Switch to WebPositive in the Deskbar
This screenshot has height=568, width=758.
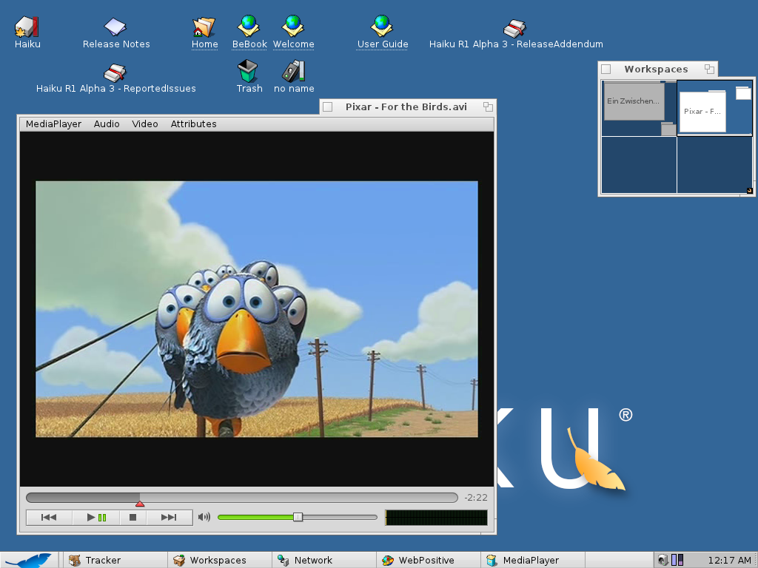pos(427,560)
